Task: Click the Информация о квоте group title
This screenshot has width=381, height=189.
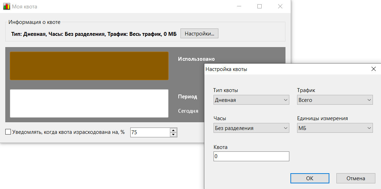Action: tap(34, 22)
